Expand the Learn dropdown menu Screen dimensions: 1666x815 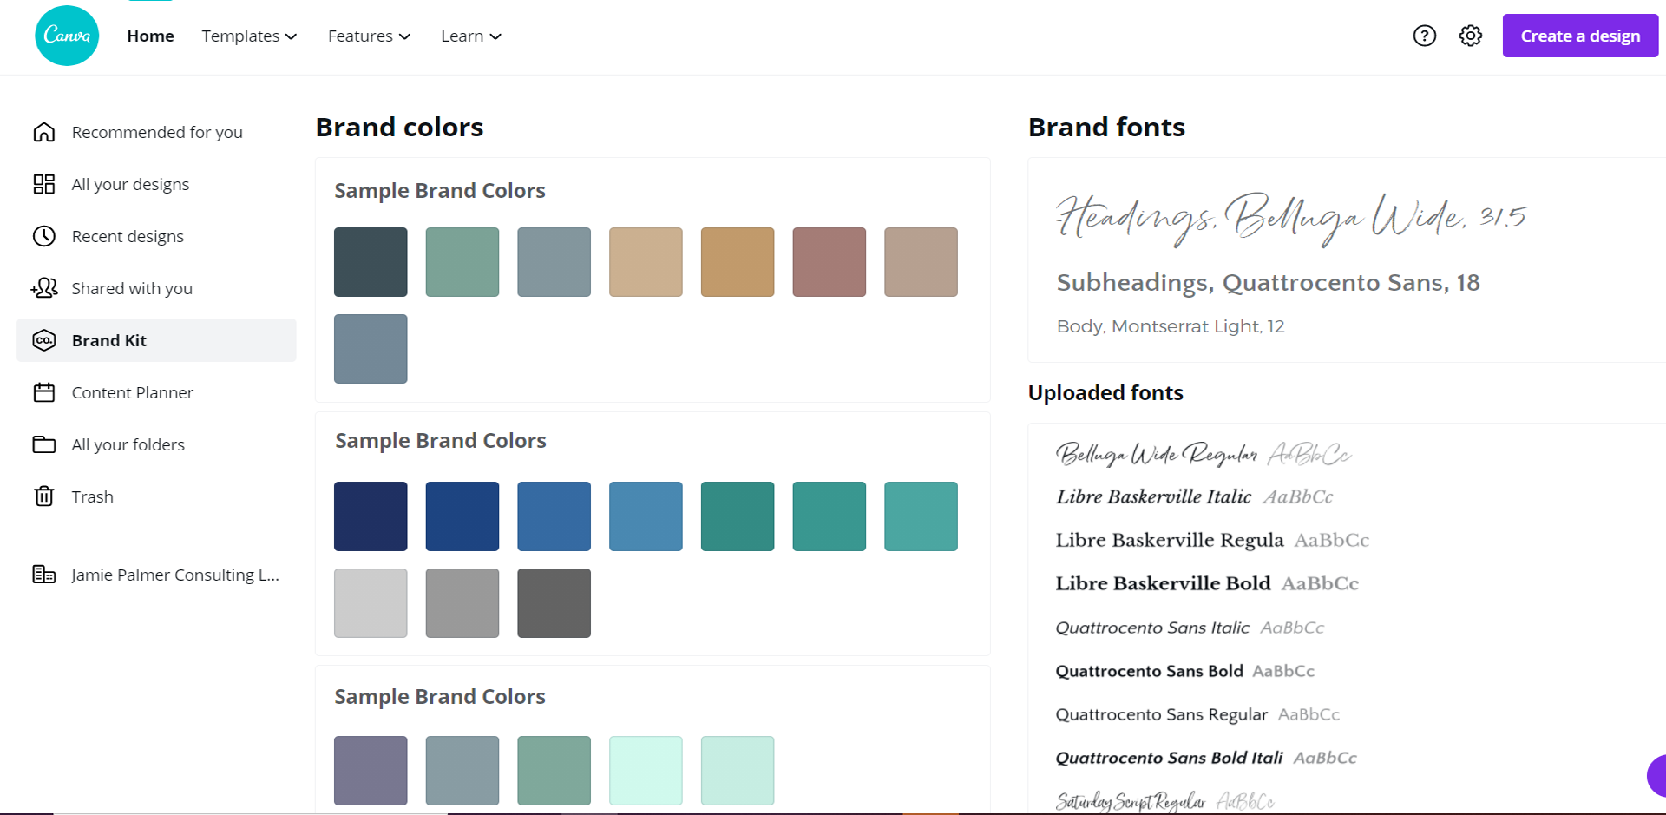coord(471,36)
